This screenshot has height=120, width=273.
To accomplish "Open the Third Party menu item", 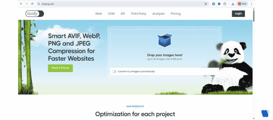I will (x=139, y=14).
